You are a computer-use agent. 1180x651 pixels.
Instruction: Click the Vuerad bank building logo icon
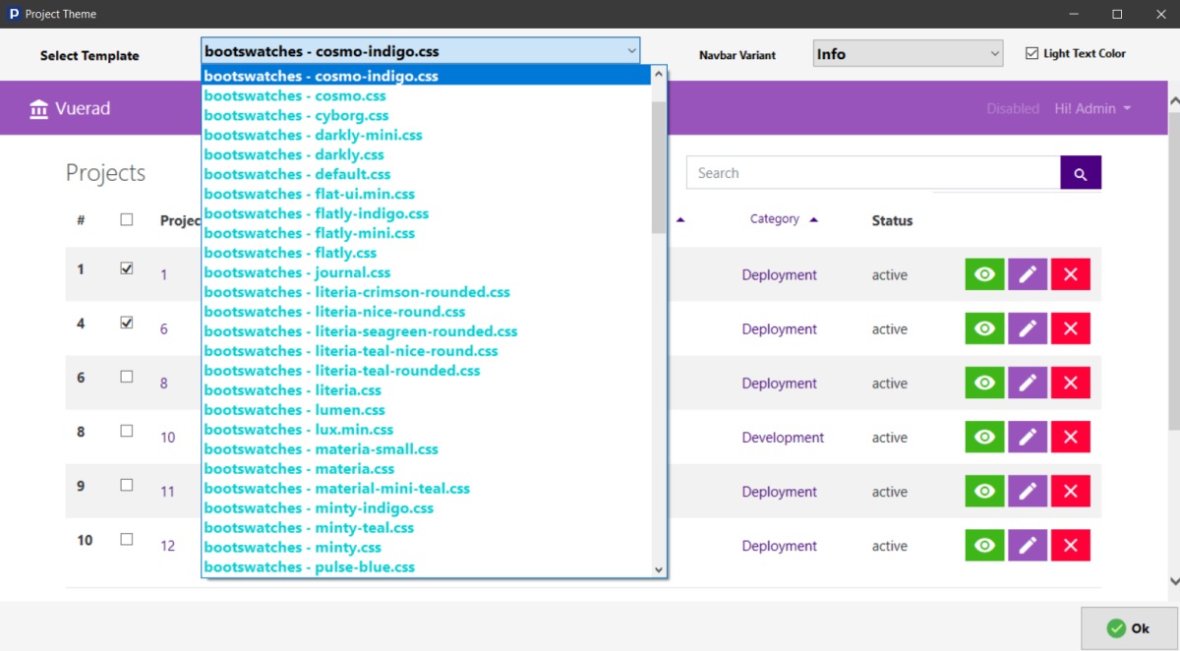(x=39, y=108)
